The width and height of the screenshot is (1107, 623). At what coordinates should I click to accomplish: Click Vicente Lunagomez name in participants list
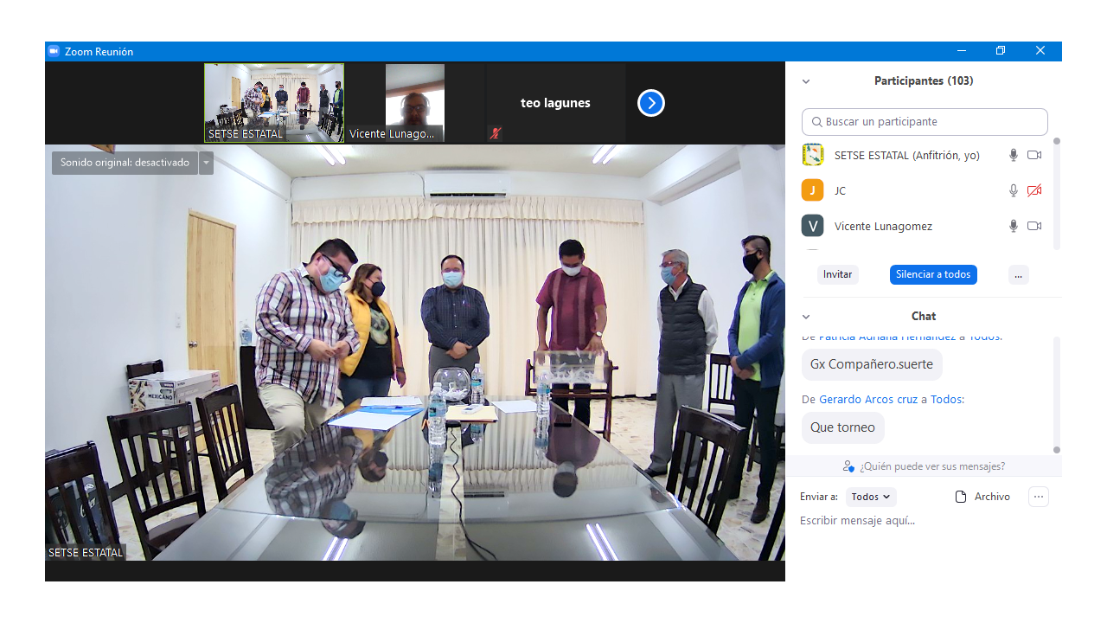tap(883, 226)
